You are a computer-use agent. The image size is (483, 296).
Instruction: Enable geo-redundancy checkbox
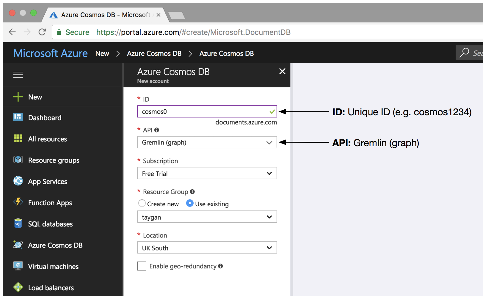tap(142, 266)
